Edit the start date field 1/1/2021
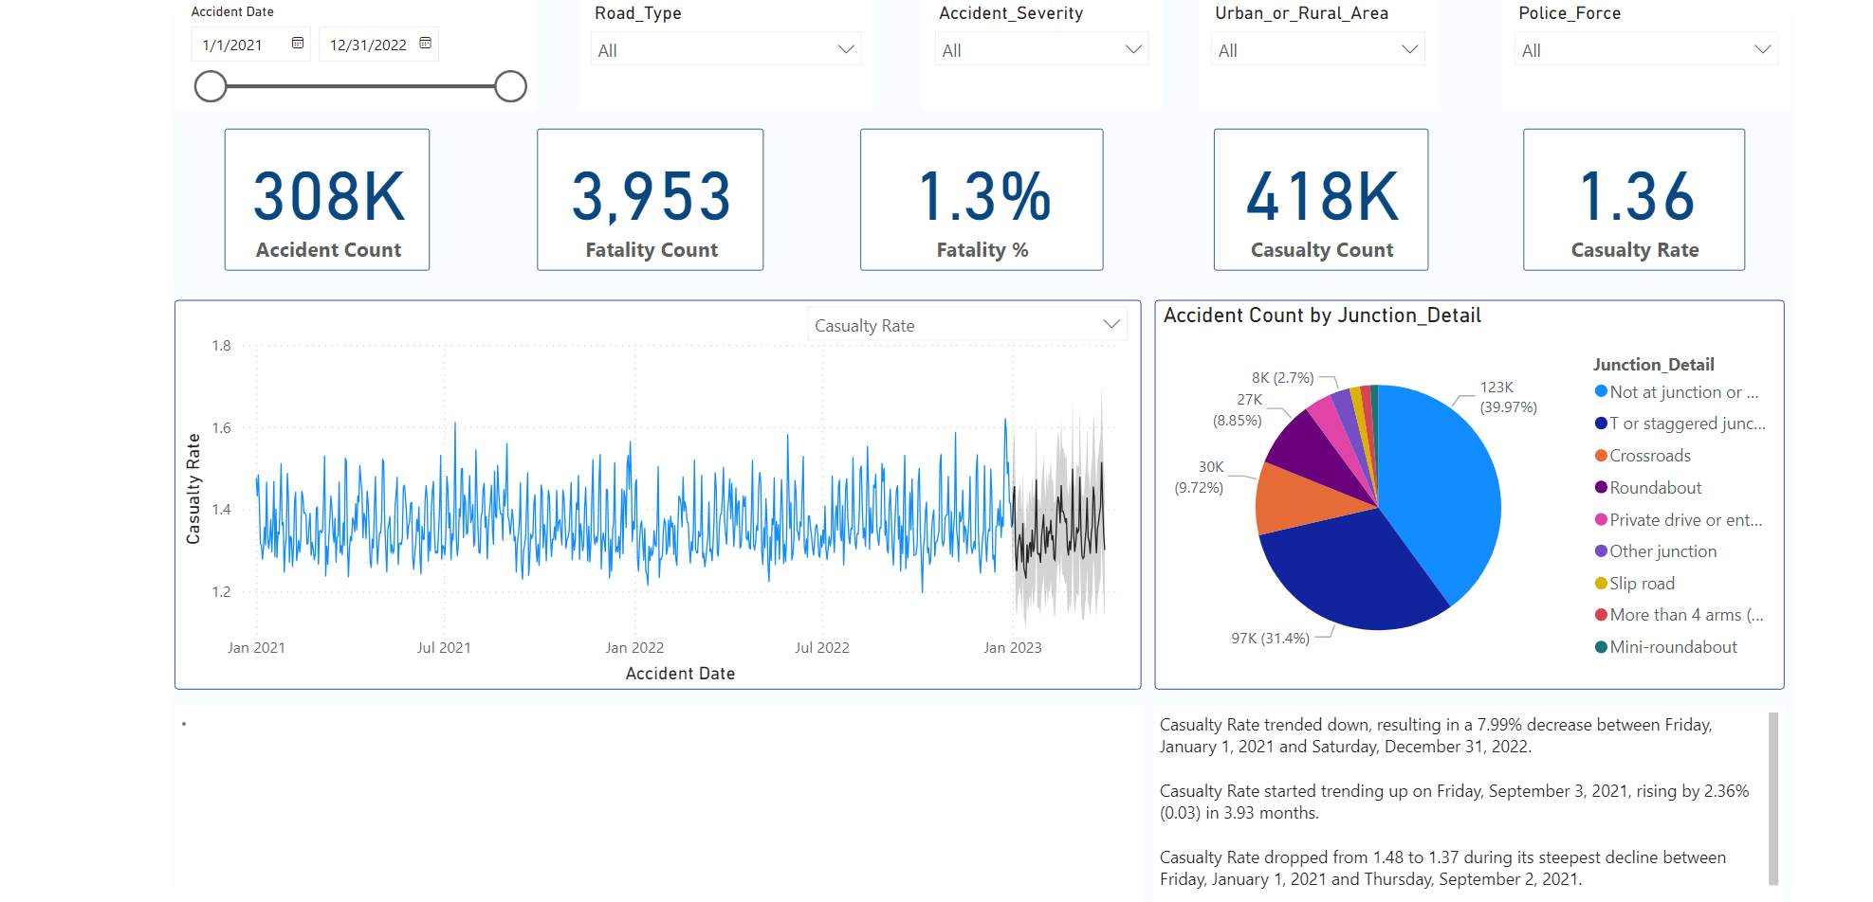Screen dimensions: 1873x902 (251, 45)
